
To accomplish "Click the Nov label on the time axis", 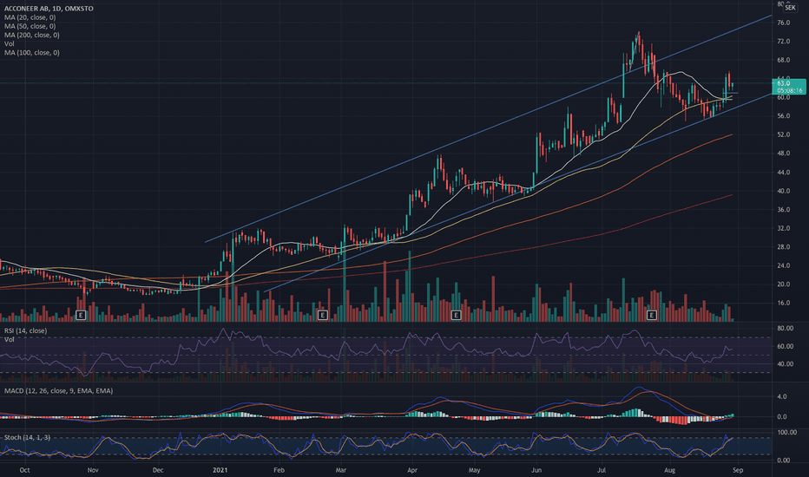I will click(x=93, y=470).
